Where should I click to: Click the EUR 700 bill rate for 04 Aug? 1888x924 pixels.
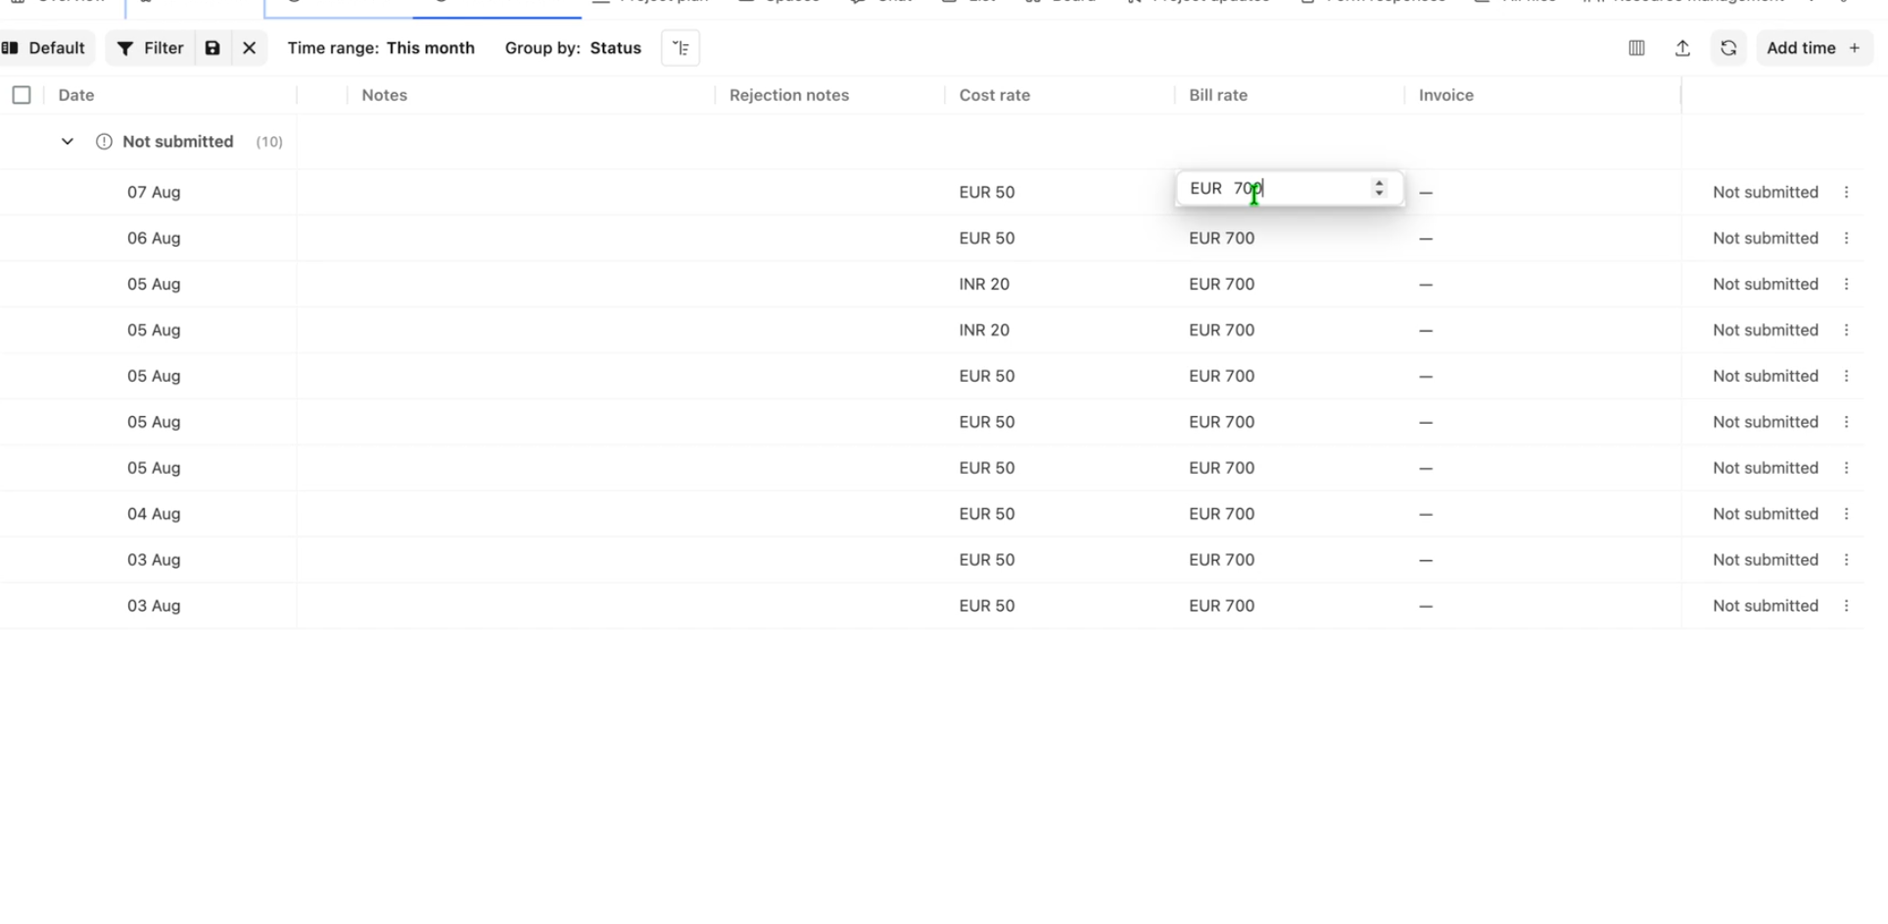coord(1222,514)
